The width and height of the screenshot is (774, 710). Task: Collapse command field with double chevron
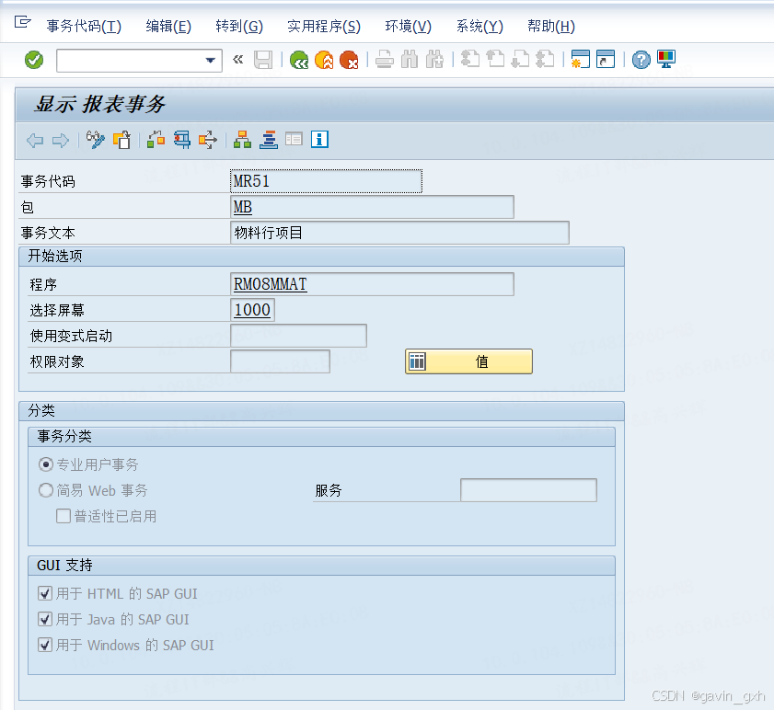pos(238,60)
